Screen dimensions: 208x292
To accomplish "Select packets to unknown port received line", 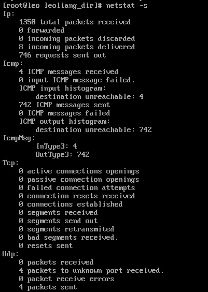I will (91, 271).
